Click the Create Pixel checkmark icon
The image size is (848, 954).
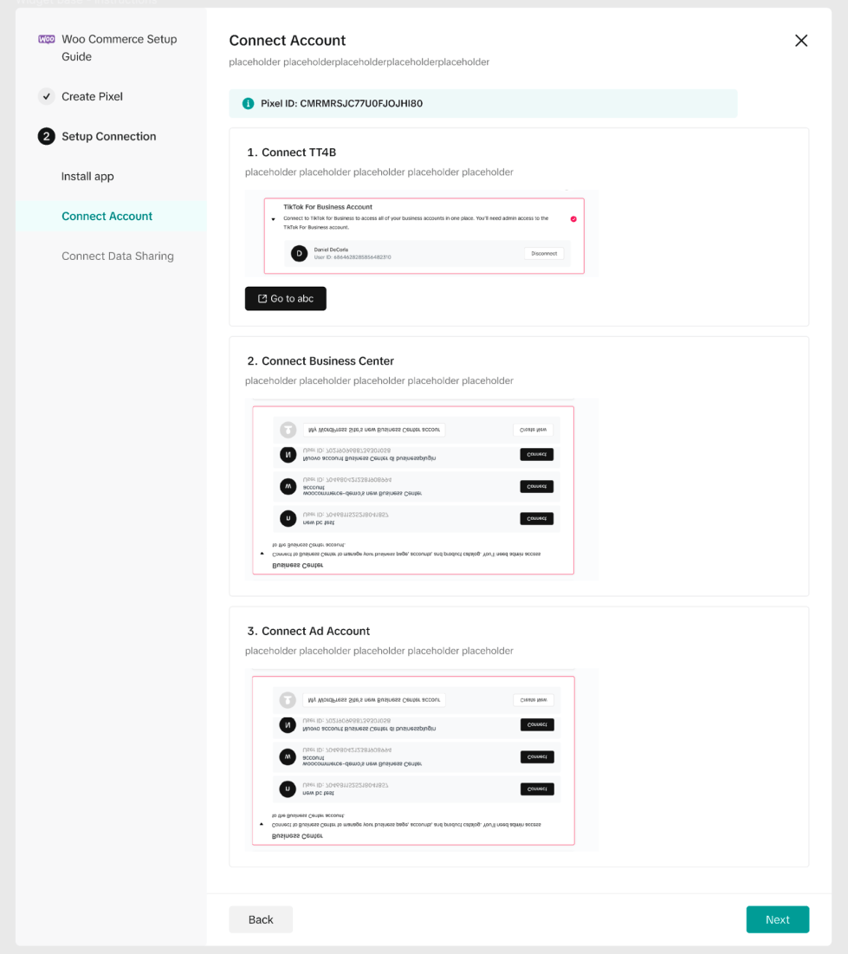point(47,96)
